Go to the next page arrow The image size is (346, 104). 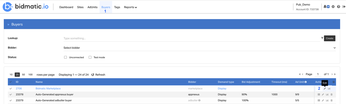(332, 74)
